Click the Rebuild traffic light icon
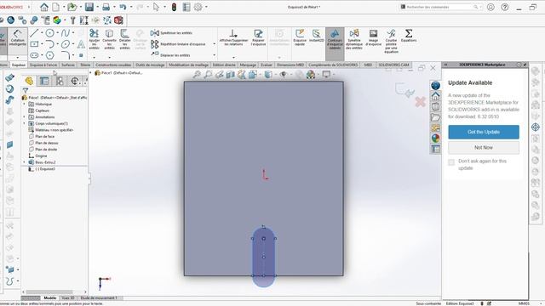 click(174, 7)
